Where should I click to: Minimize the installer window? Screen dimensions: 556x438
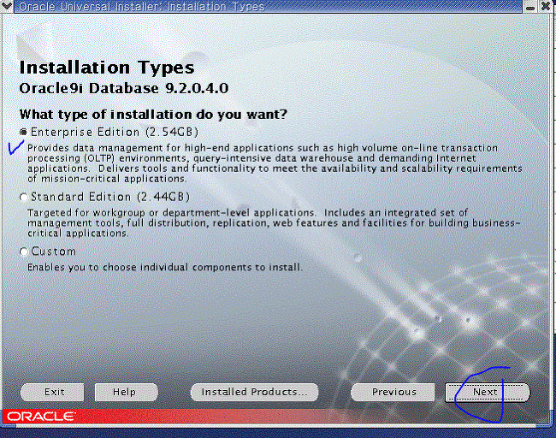(530, 7)
